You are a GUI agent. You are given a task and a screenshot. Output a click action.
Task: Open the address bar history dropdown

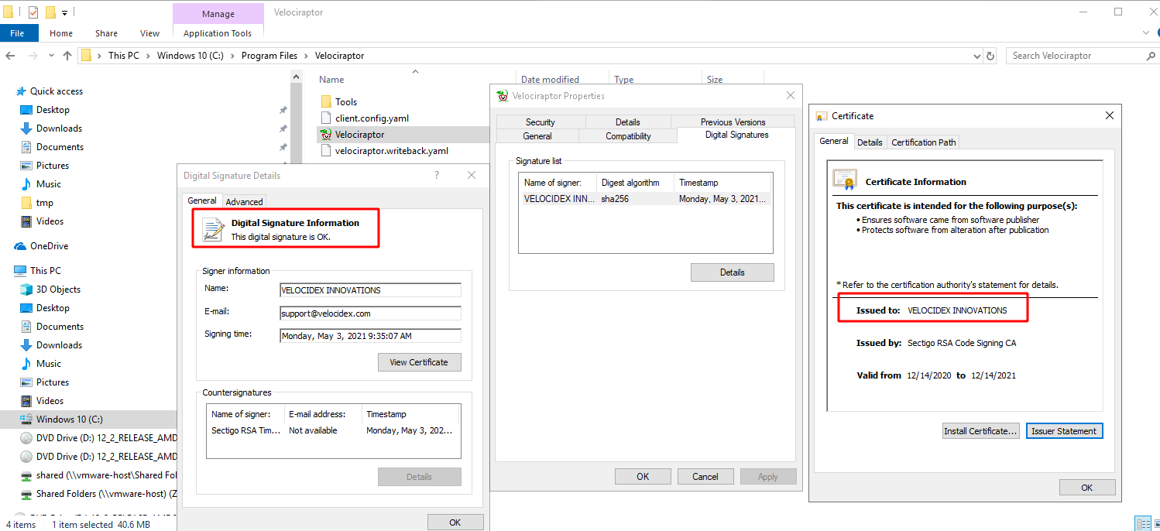click(976, 56)
